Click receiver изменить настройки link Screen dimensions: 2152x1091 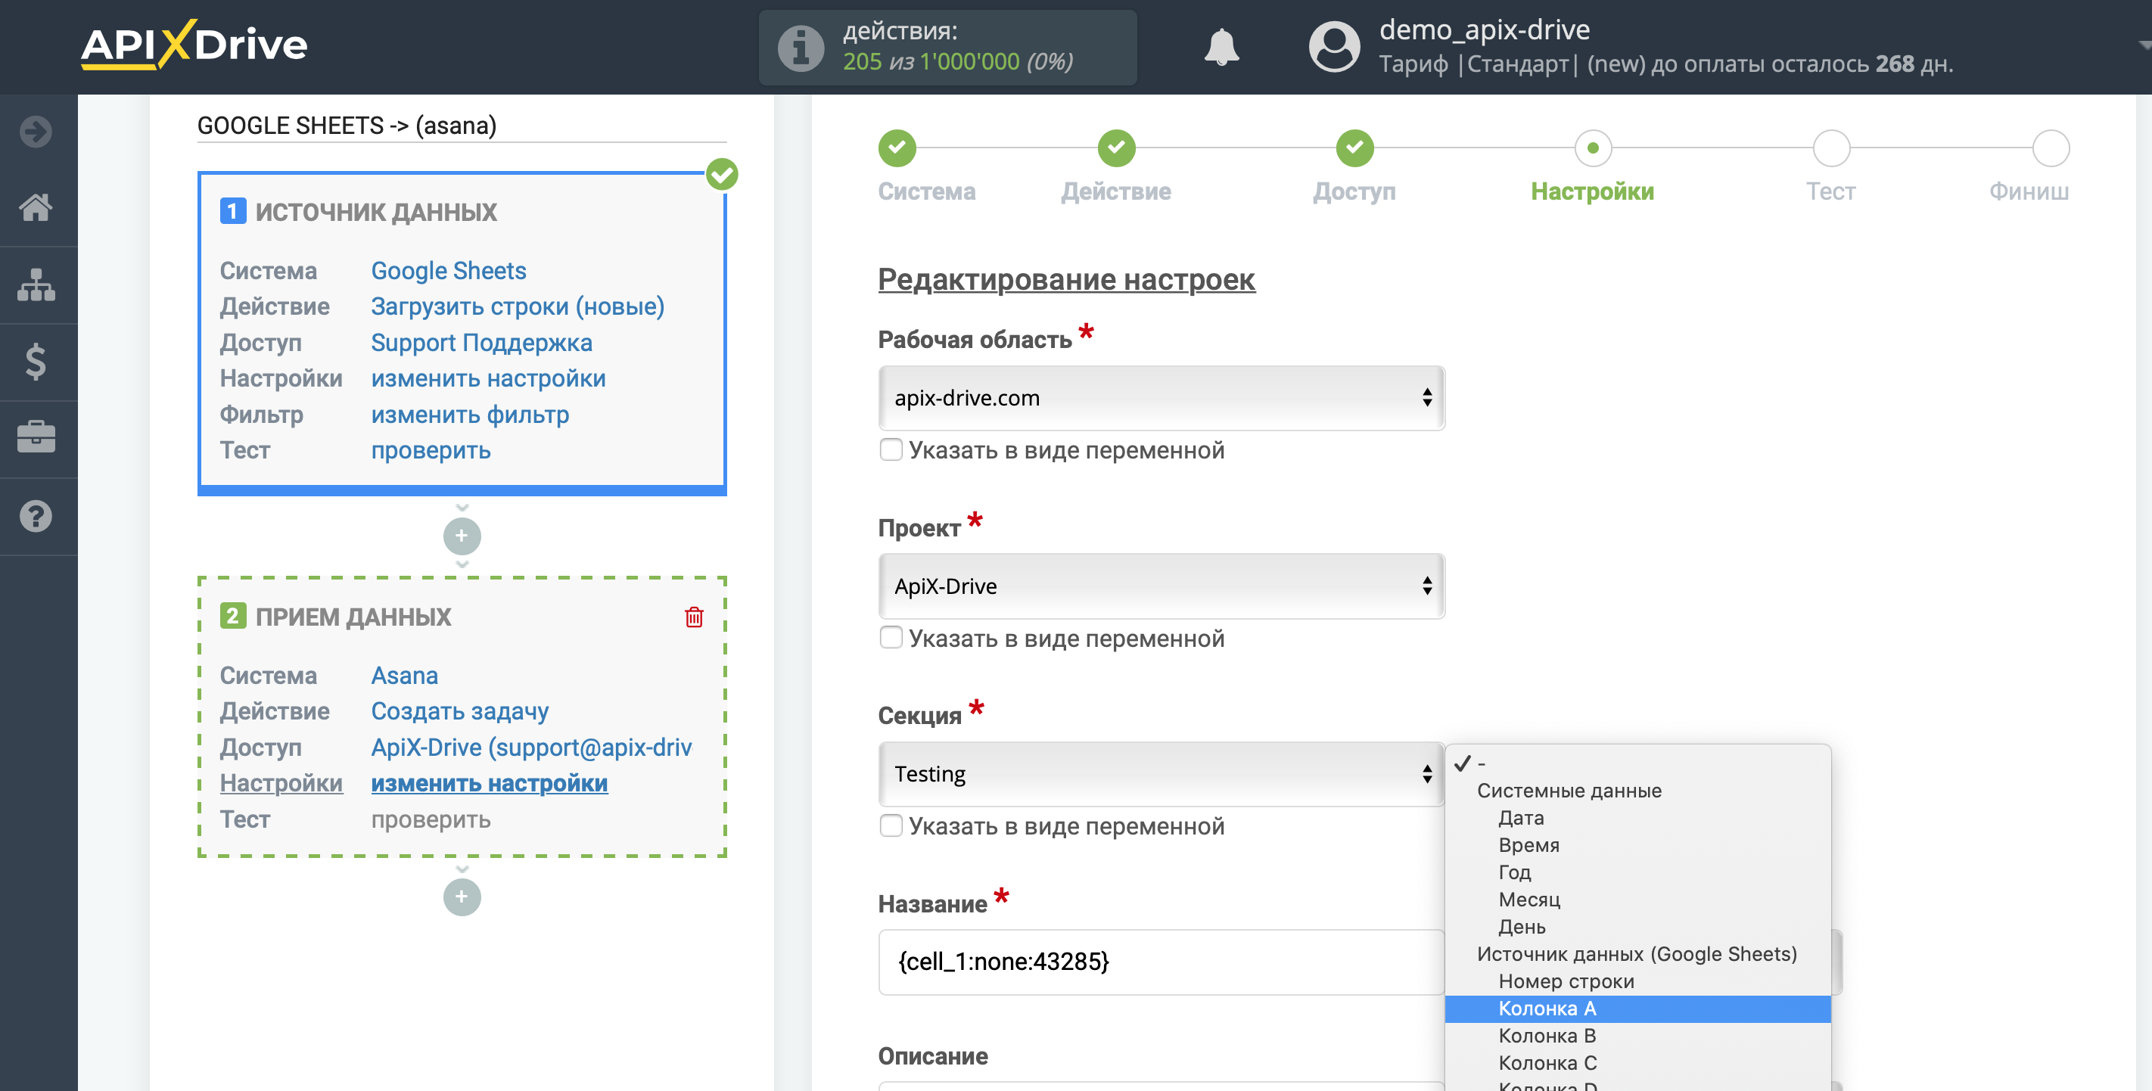pos(489,783)
